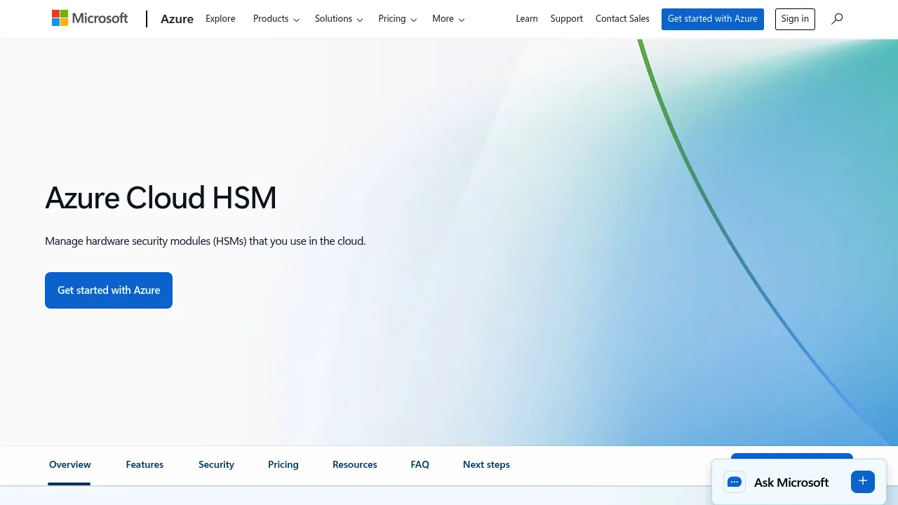Open the Learn link
This screenshot has height=505, width=898.
pyautogui.click(x=527, y=19)
